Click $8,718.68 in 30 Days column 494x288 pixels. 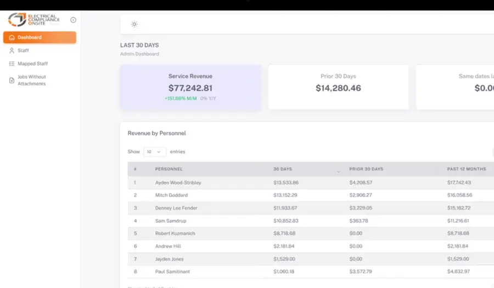(284, 233)
